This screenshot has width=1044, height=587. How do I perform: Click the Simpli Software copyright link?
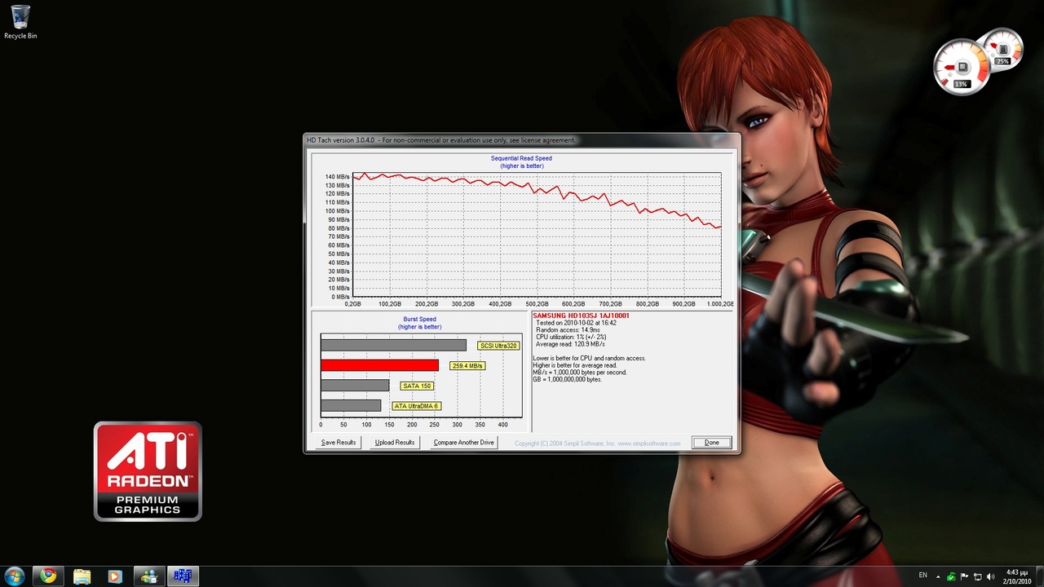(597, 444)
